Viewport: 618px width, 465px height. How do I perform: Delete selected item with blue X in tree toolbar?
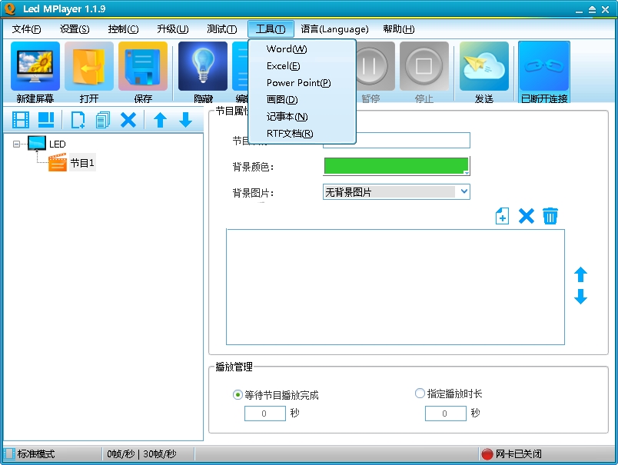click(x=128, y=120)
